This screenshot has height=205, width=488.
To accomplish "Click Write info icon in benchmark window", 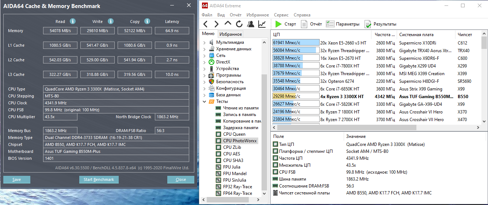I will pos(111,21).
